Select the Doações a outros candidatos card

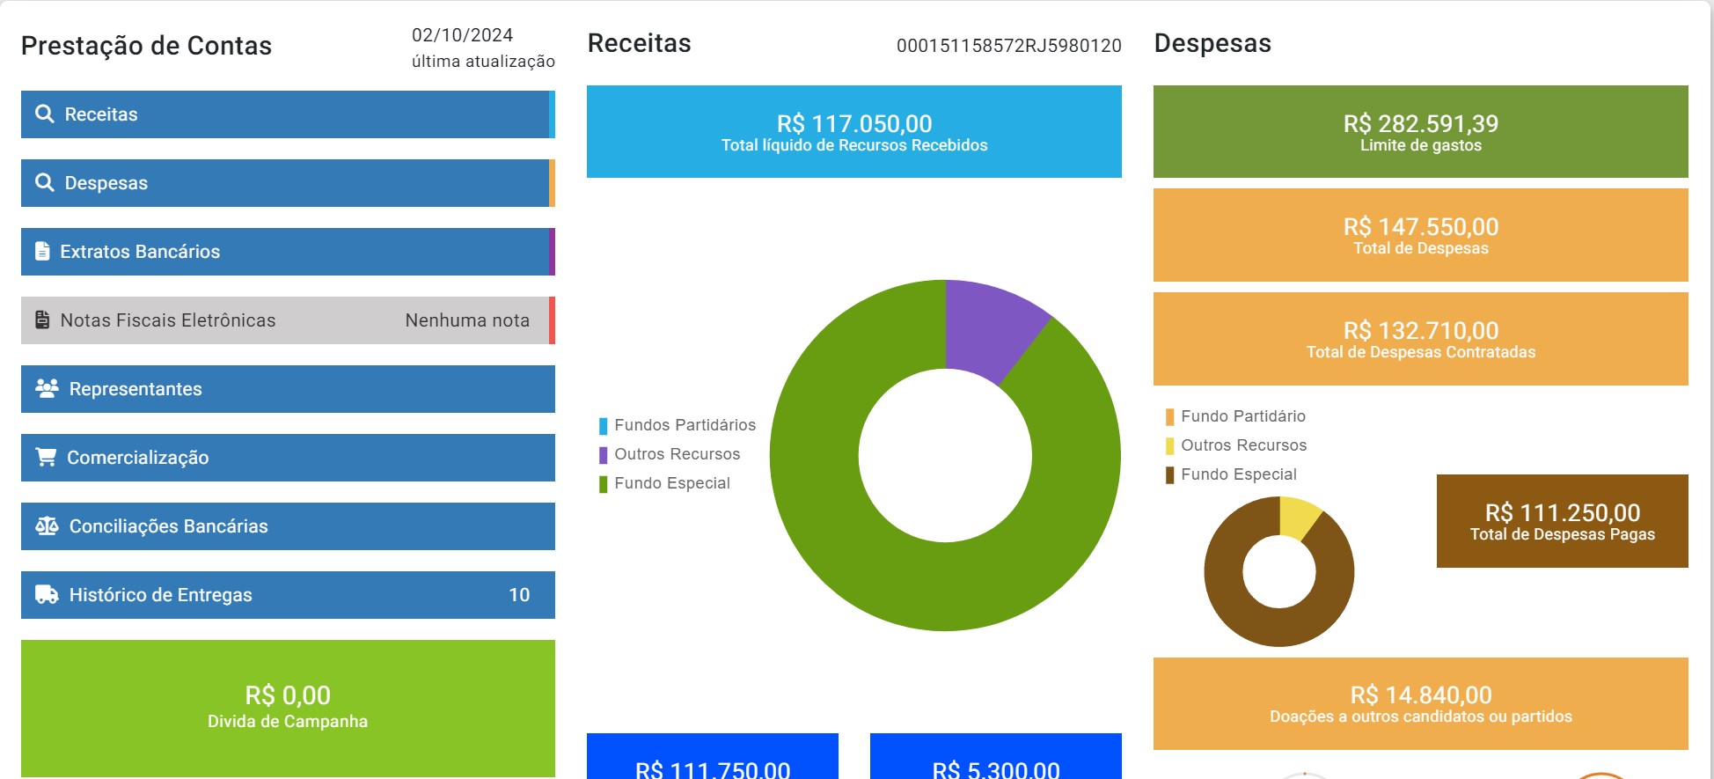[x=1420, y=704]
